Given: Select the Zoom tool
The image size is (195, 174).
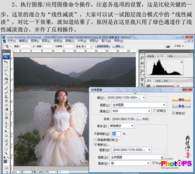Looking at the screenshot, I should 6,153.
